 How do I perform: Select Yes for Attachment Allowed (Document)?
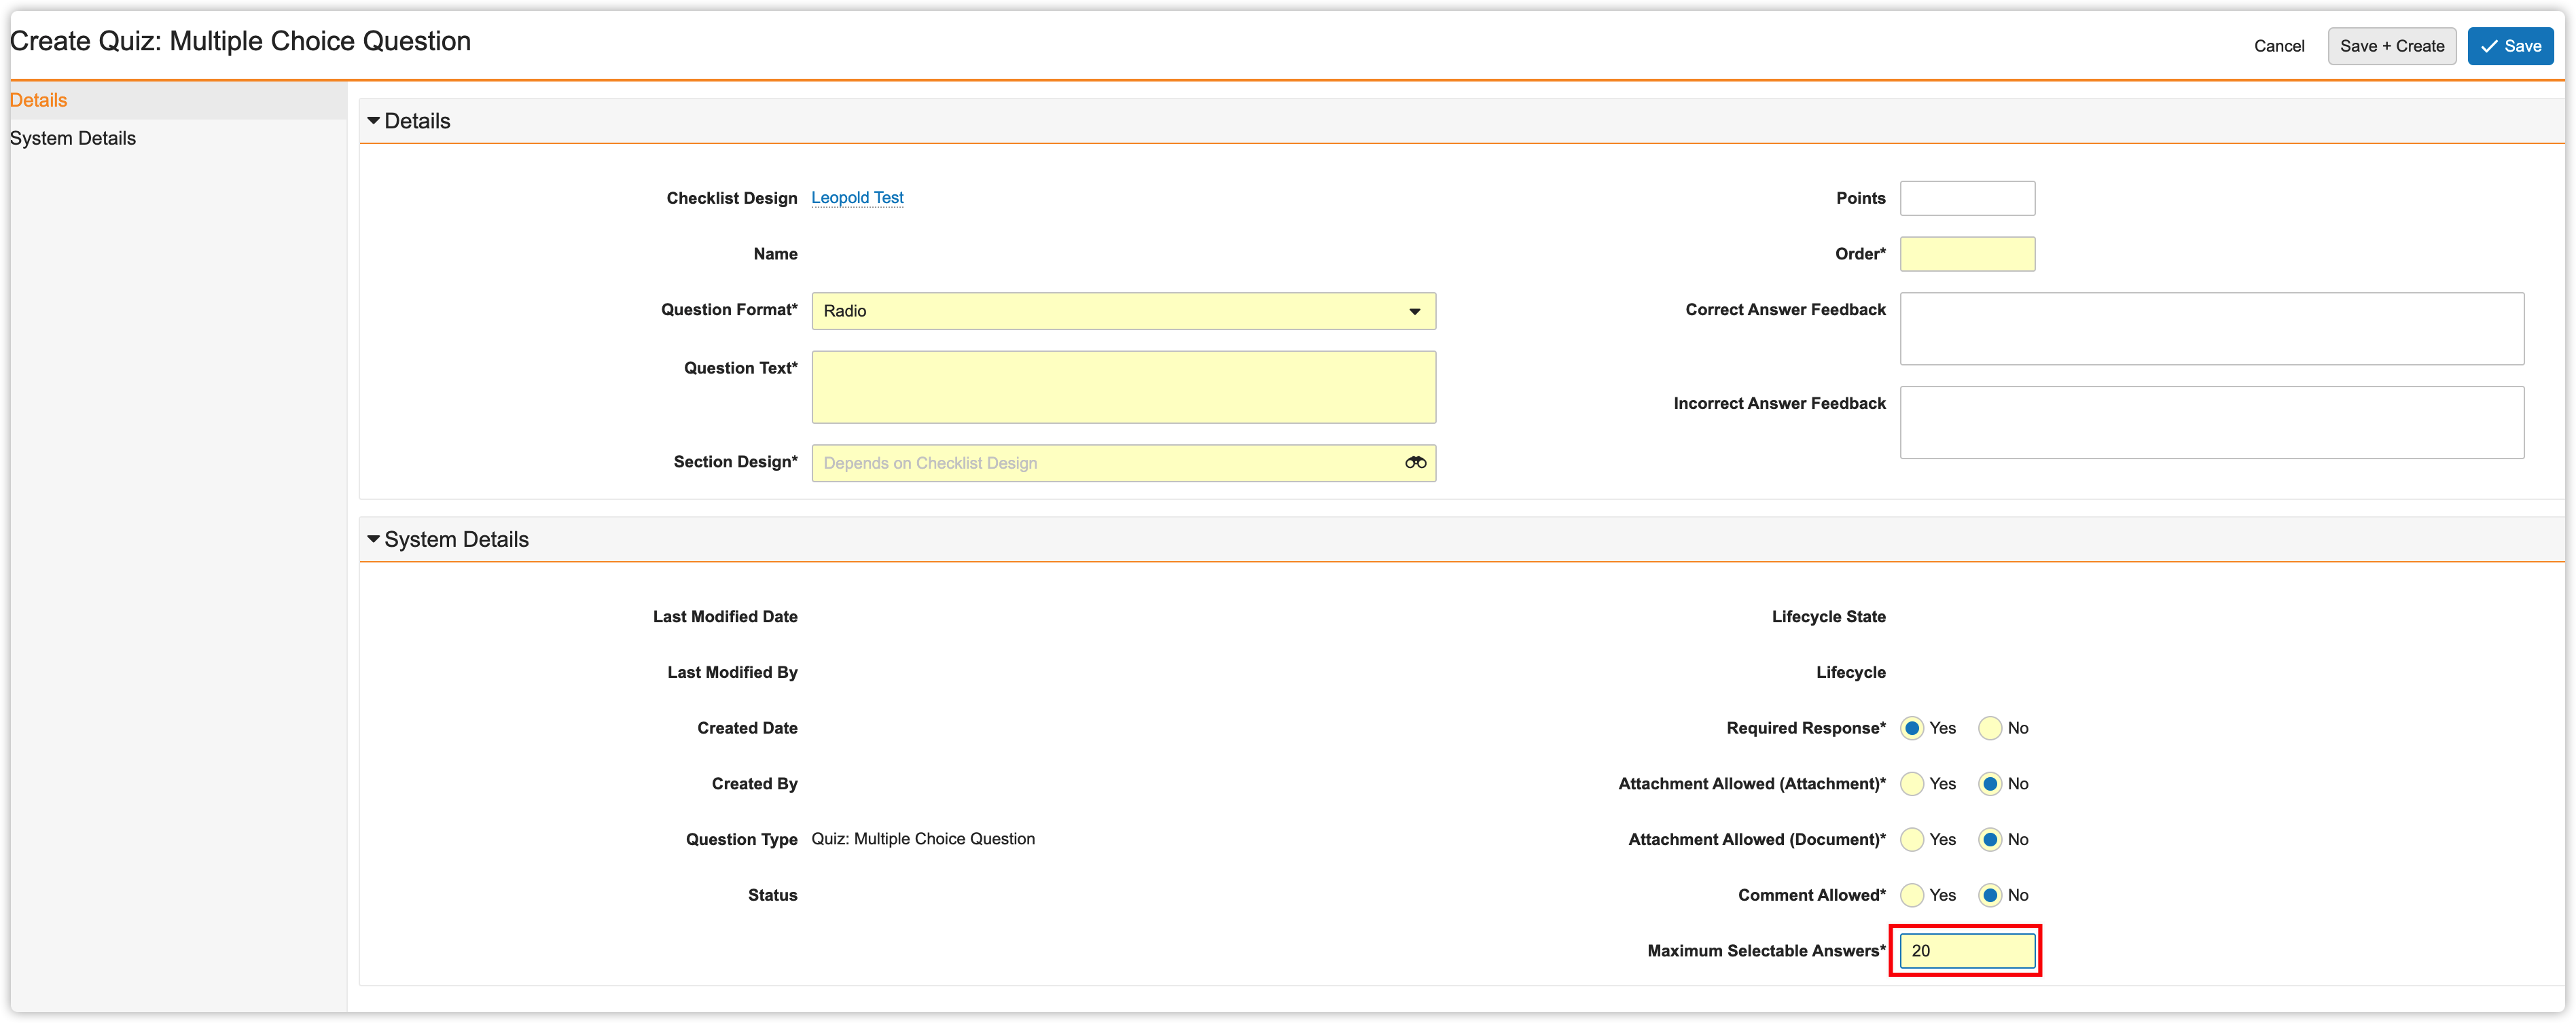point(1911,840)
